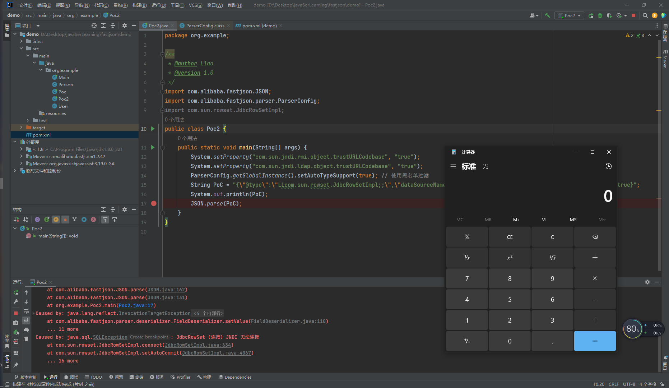Click equals button in Calculator window
Screen dimensions: 669x388
595,341
